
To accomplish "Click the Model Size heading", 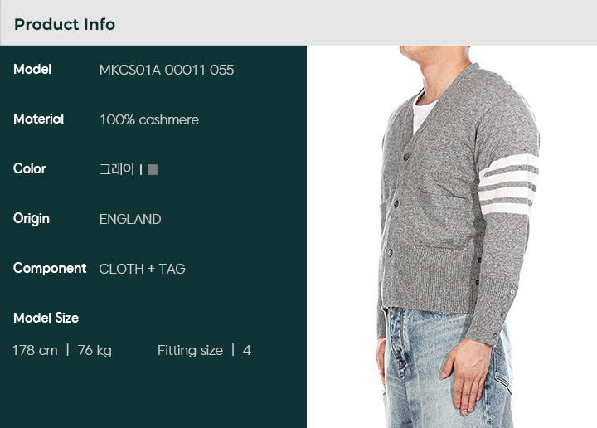I will (46, 318).
